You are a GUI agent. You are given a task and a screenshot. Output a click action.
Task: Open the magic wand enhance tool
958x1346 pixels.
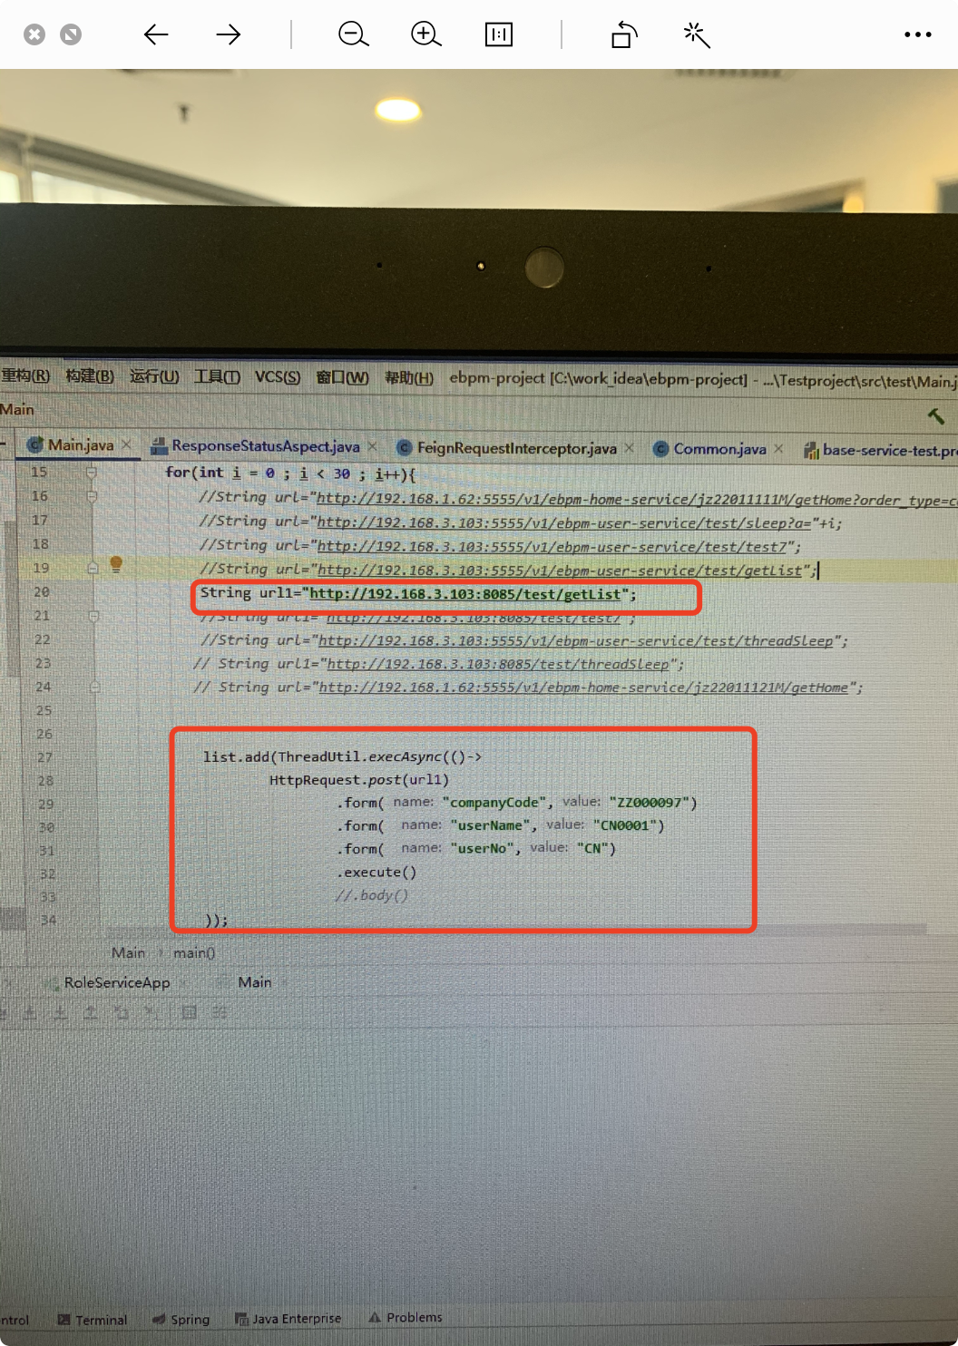coord(697,34)
